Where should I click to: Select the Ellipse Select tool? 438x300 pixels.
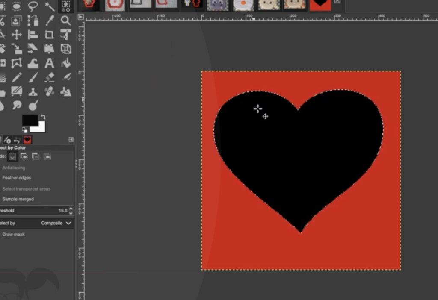pos(17,6)
